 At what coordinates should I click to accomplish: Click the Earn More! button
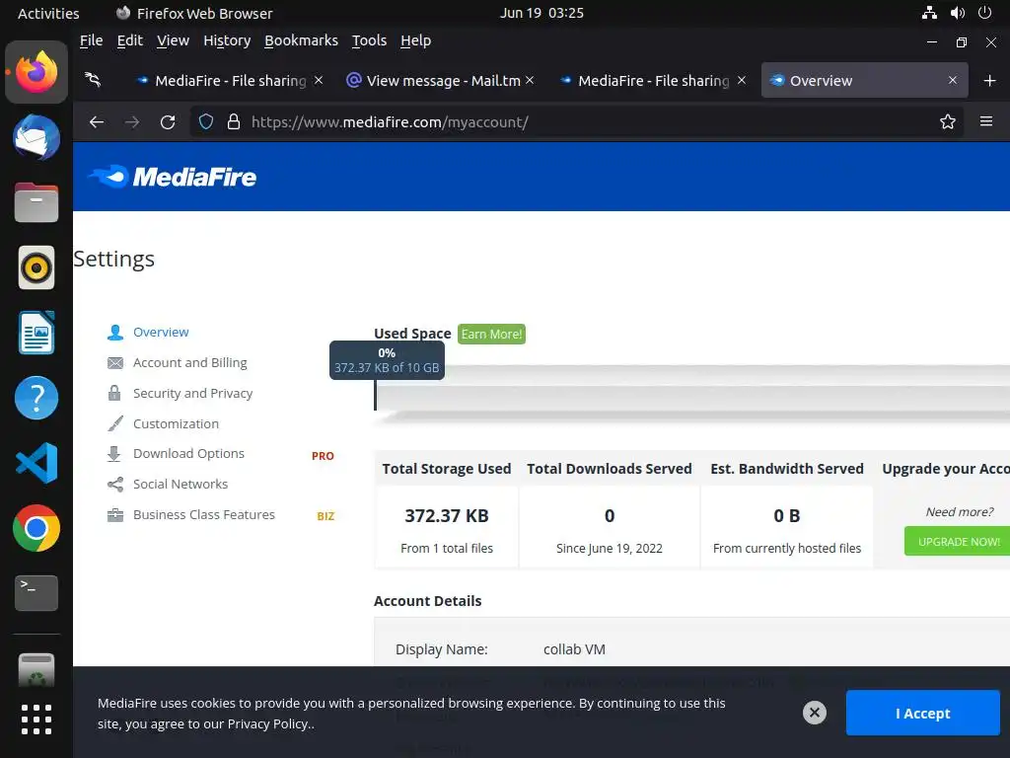491,334
